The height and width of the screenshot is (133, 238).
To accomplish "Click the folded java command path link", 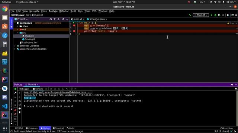I will tap(58, 92).
